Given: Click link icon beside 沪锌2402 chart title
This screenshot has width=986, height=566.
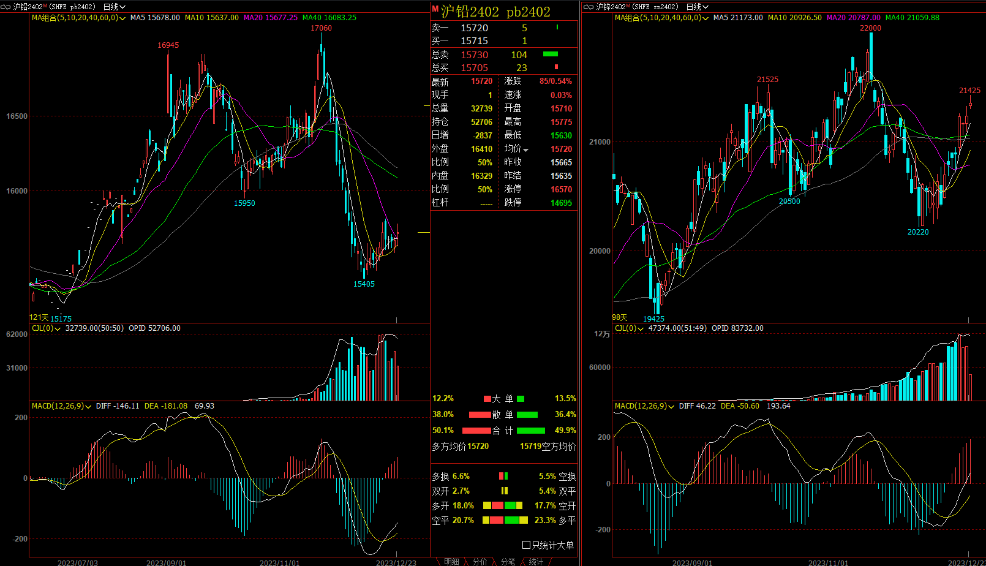Looking at the screenshot, I should click(589, 7).
